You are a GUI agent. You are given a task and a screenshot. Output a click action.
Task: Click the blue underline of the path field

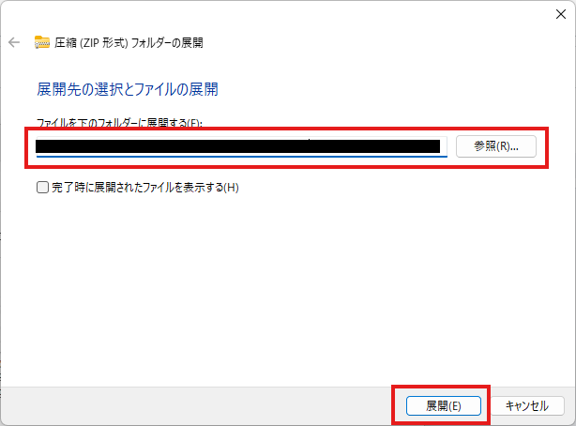[x=241, y=156]
